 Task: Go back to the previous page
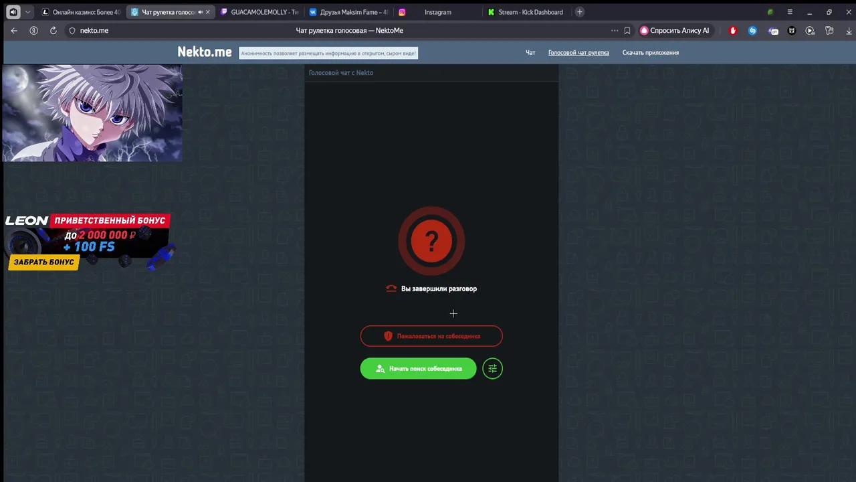14,31
